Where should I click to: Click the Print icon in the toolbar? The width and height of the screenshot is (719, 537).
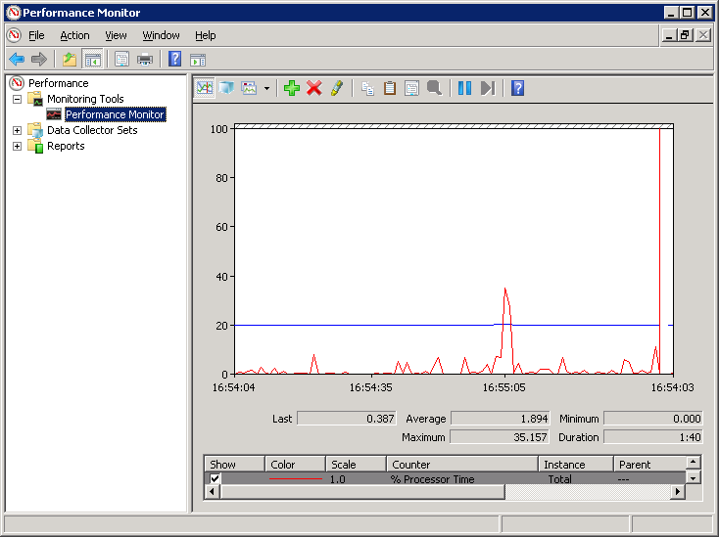145,59
